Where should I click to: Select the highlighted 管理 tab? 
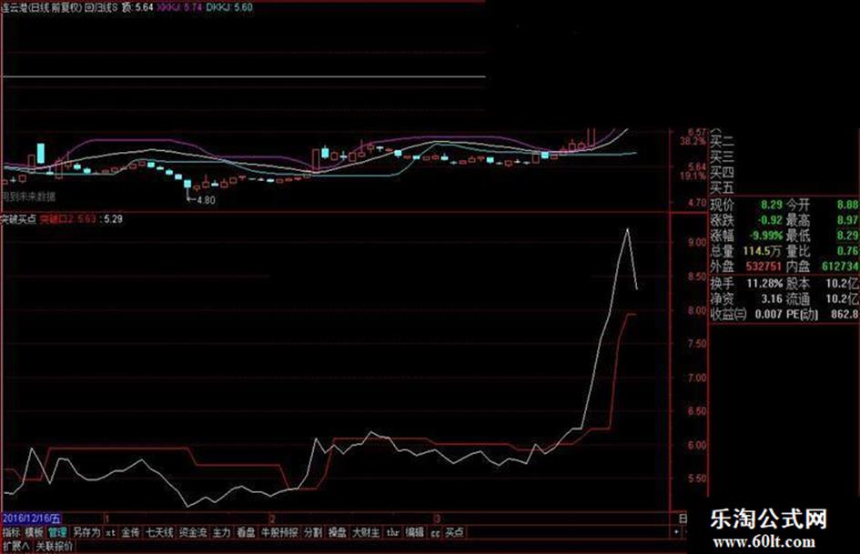[x=57, y=532]
